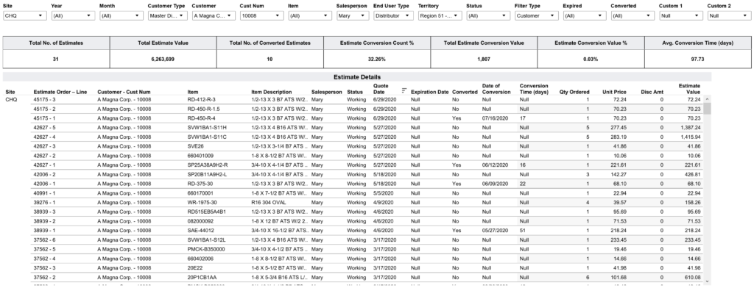Click estimate value 158.26
The height and width of the screenshot is (288, 754).
[693, 203]
